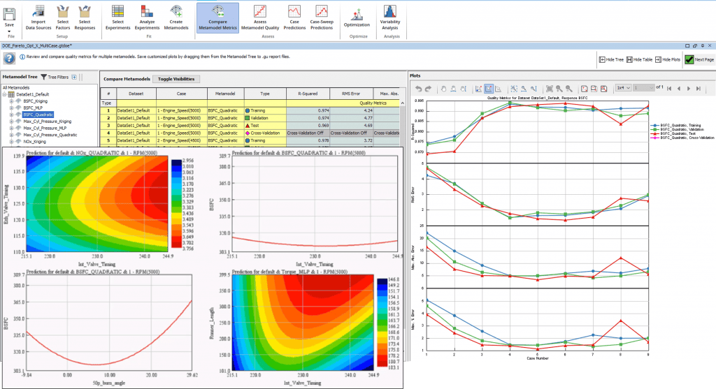Viewport: 716px width, 389px height.
Task: Click the blue help question icon
Action: (x=9, y=59)
